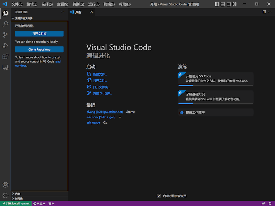This screenshot has height=206, width=275.
Task: Open the 选择(S) menu
Action: 47,4
